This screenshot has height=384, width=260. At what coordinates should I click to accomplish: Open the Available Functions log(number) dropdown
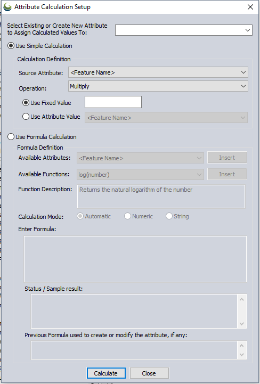[x=140, y=175]
